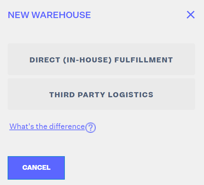Click the blue X at top right
The width and height of the screenshot is (204, 185).
pyautogui.click(x=191, y=15)
